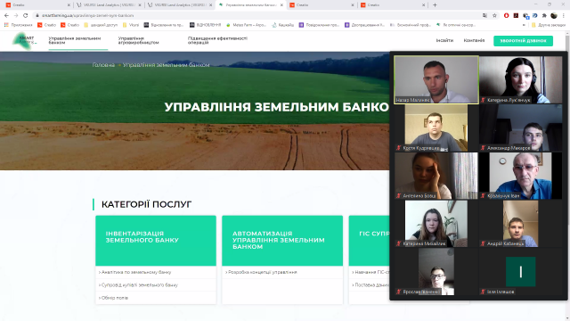Screen dimensions: 570x321
Task: Open the Metos Farm bookmark
Action: coord(246,25)
